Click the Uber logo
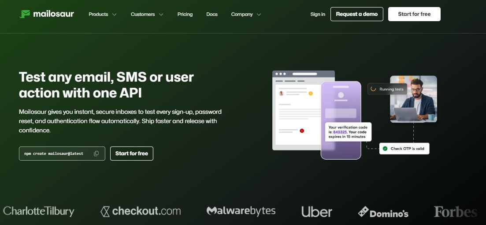 pos(316,212)
